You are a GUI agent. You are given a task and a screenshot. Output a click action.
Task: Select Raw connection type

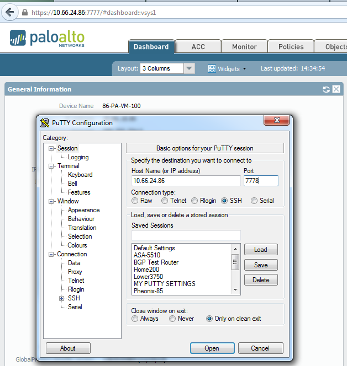coord(135,201)
